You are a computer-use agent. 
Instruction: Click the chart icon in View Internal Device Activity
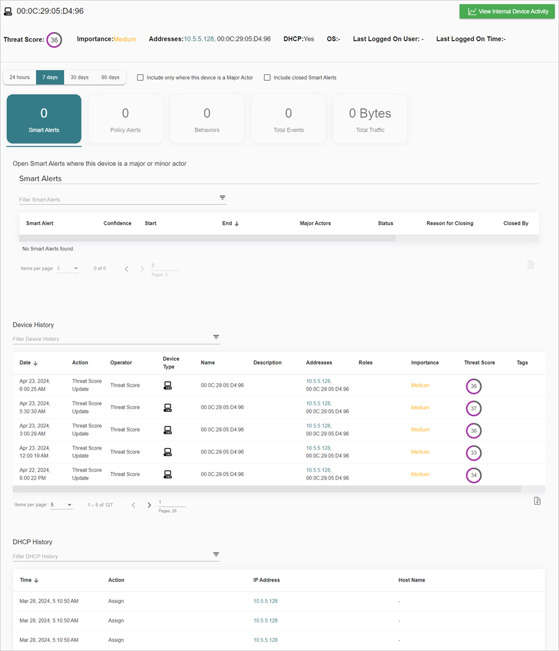(x=471, y=11)
